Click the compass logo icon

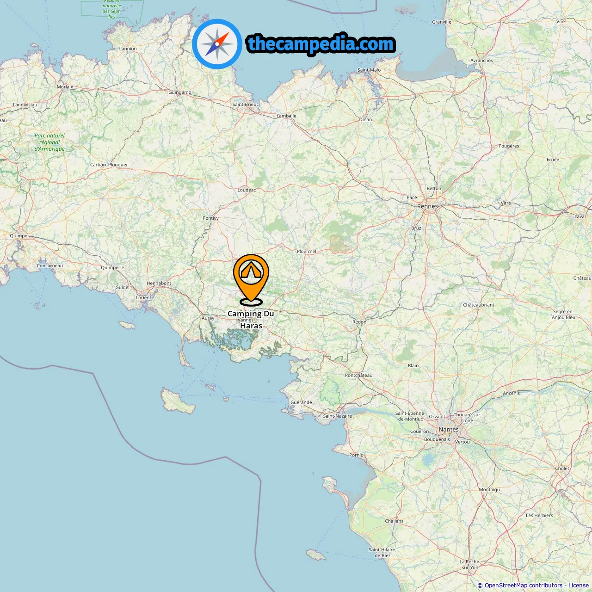coord(217,44)
